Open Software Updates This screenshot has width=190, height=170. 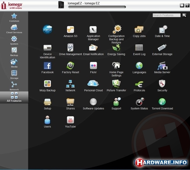[93, 104]
